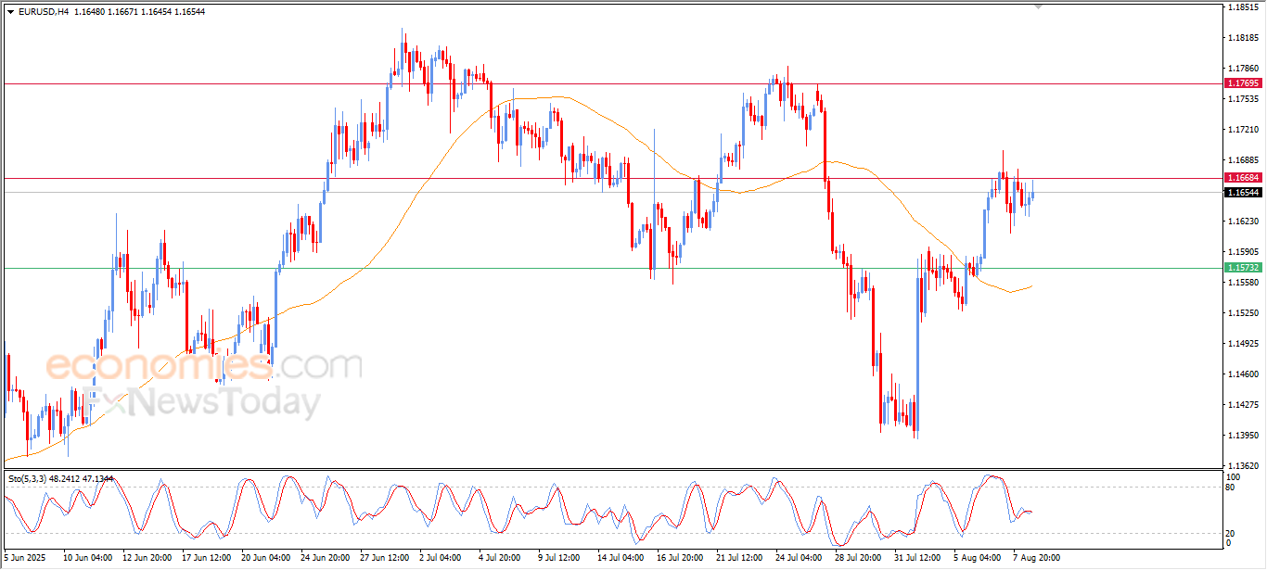Click the 1.14275 price axis value
Viewport: 1267px width, 570px height.
1242,405
